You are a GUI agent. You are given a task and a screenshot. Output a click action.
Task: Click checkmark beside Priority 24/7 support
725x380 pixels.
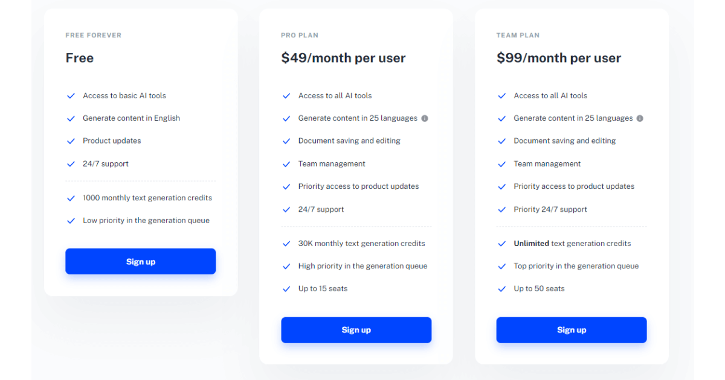[501, 210]
